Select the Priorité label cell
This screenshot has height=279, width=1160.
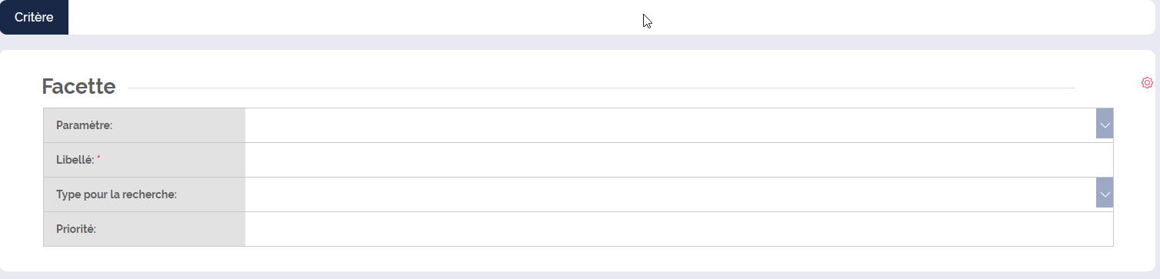click(x=145, y=229)
